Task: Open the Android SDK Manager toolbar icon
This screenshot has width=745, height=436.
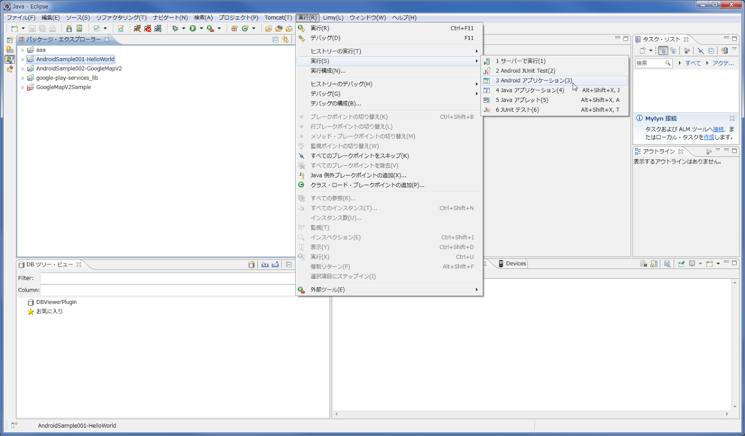Action: point(69,28)
